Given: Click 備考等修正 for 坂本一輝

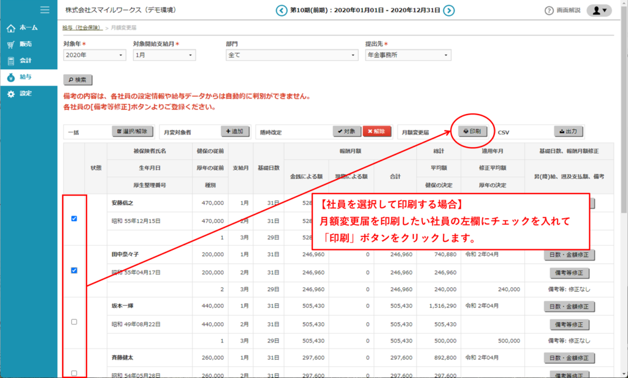Looking at the screenshot, I should pos(569,325).
